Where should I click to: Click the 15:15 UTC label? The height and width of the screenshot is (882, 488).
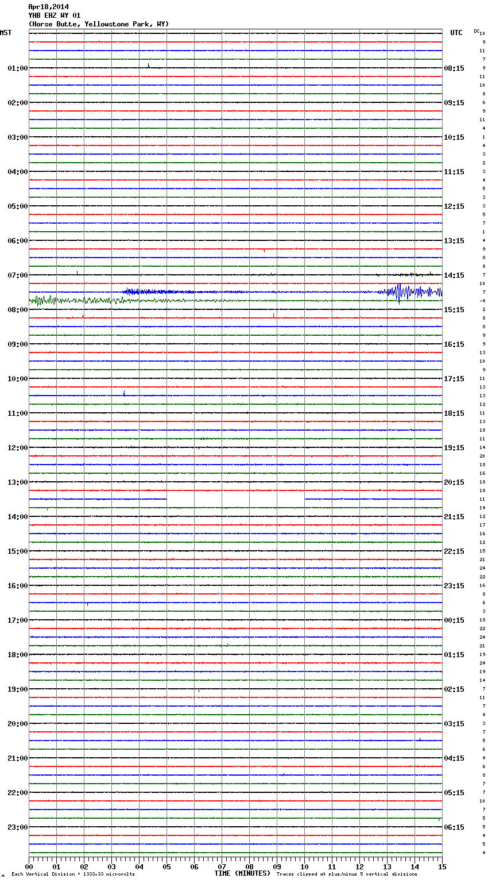point(454,310)
